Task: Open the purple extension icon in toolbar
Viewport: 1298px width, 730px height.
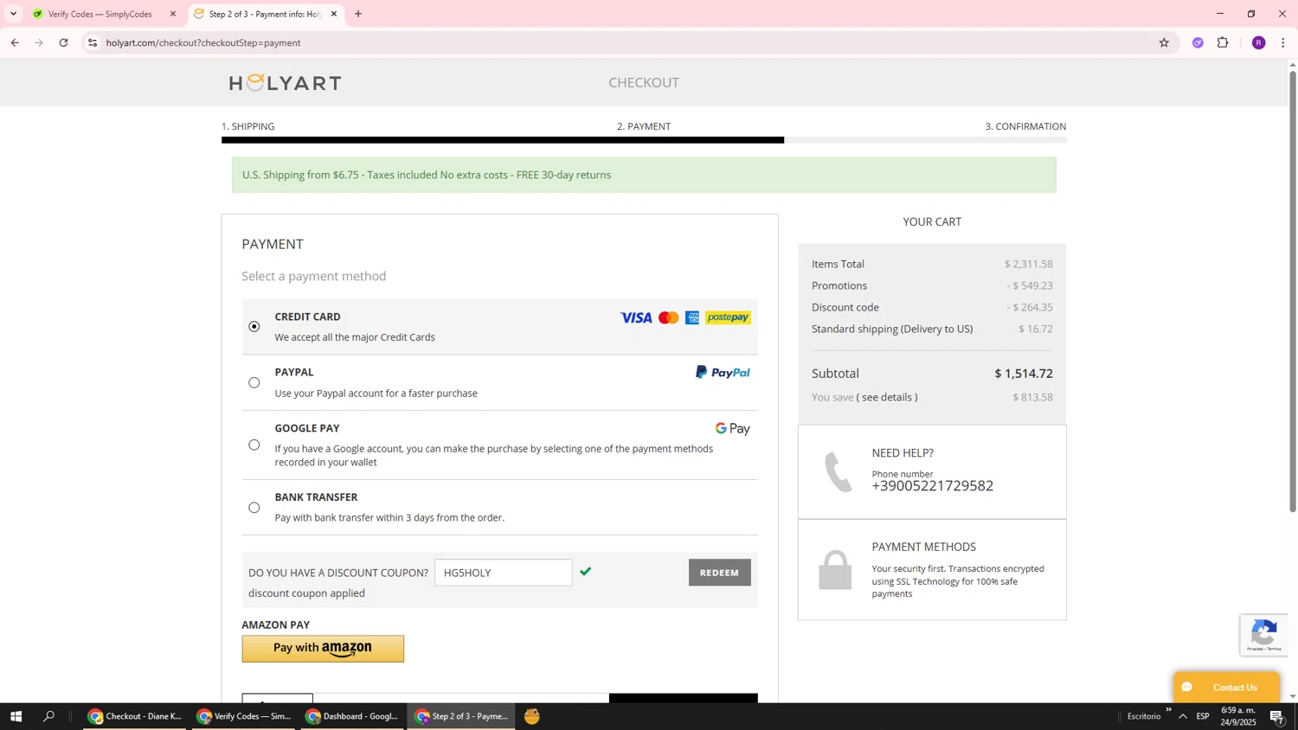Action: point(1198,42)
